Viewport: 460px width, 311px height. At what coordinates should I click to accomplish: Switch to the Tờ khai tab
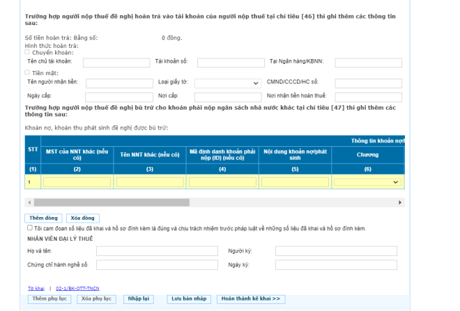click(36, 288)
